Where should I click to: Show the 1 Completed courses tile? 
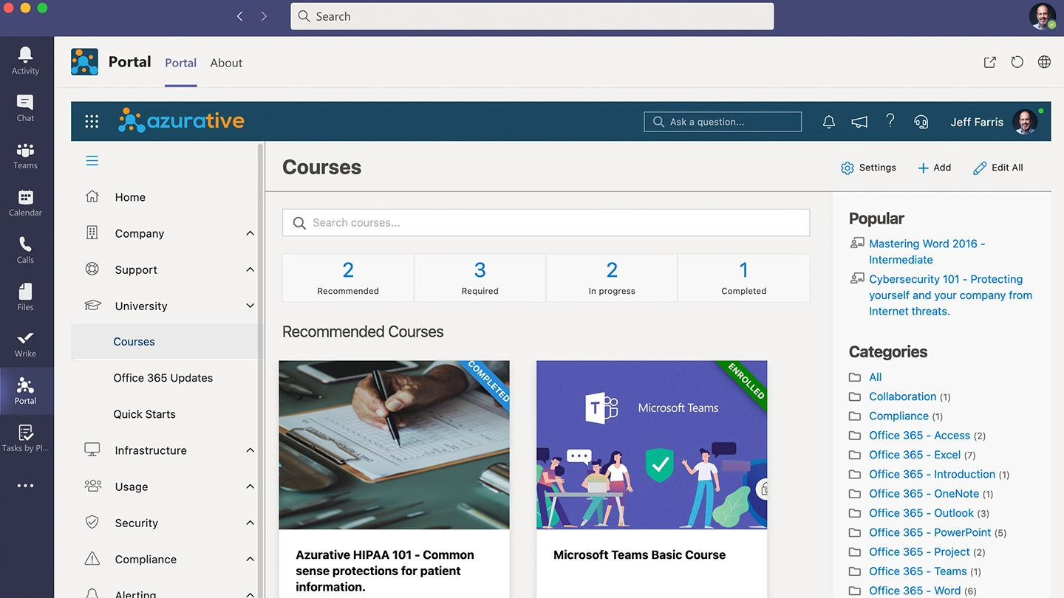point(744,278)
